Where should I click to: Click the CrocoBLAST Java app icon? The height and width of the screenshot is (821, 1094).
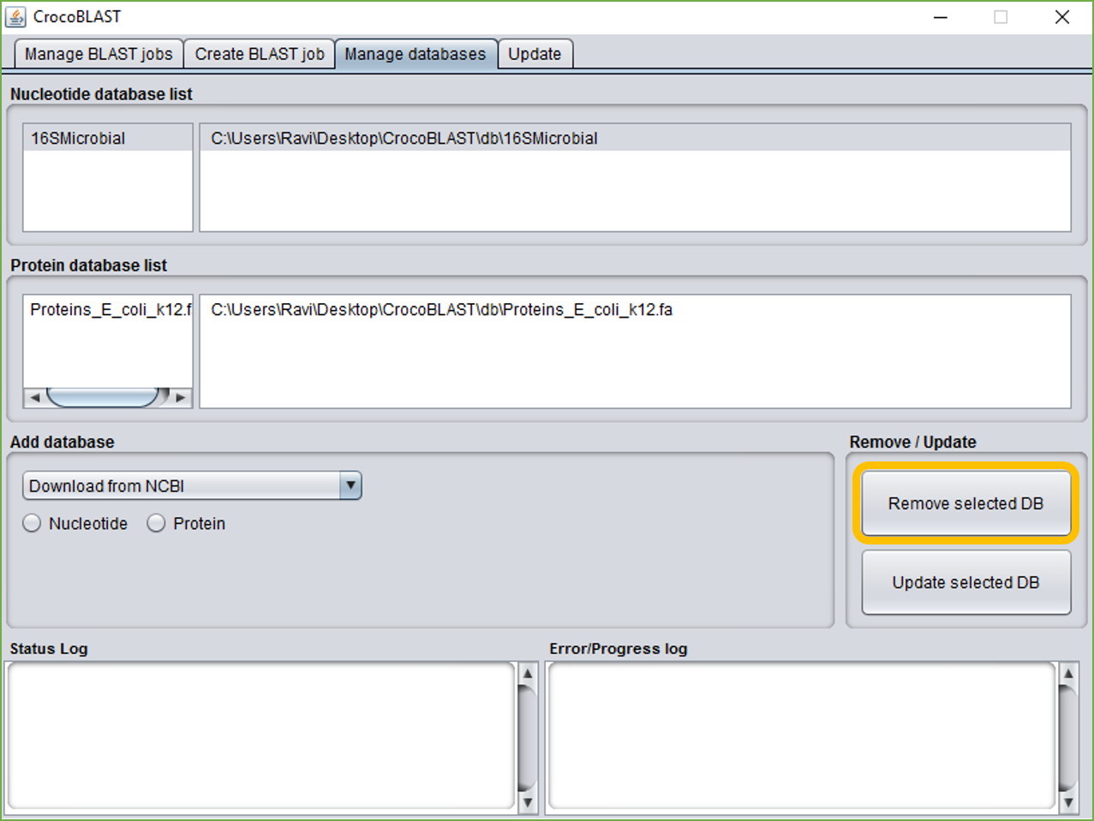tap(15, 16)
